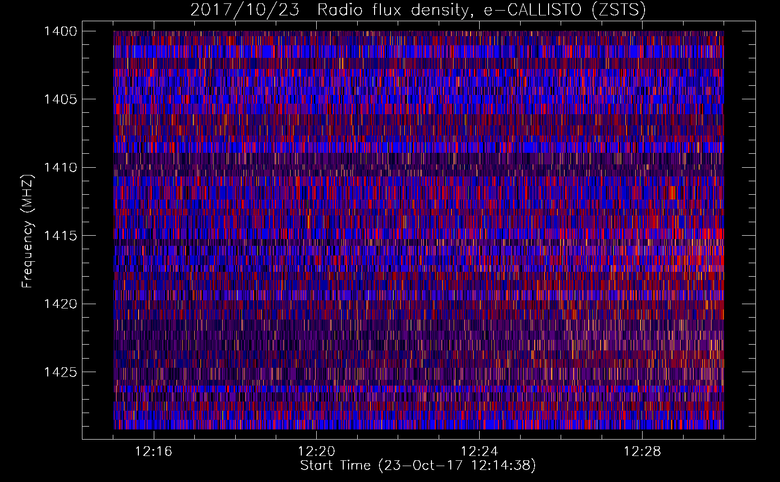Select the 1400 frequency tick label
Screen dimensions: 780x482
pyautogui.click(x=60, y=31)
